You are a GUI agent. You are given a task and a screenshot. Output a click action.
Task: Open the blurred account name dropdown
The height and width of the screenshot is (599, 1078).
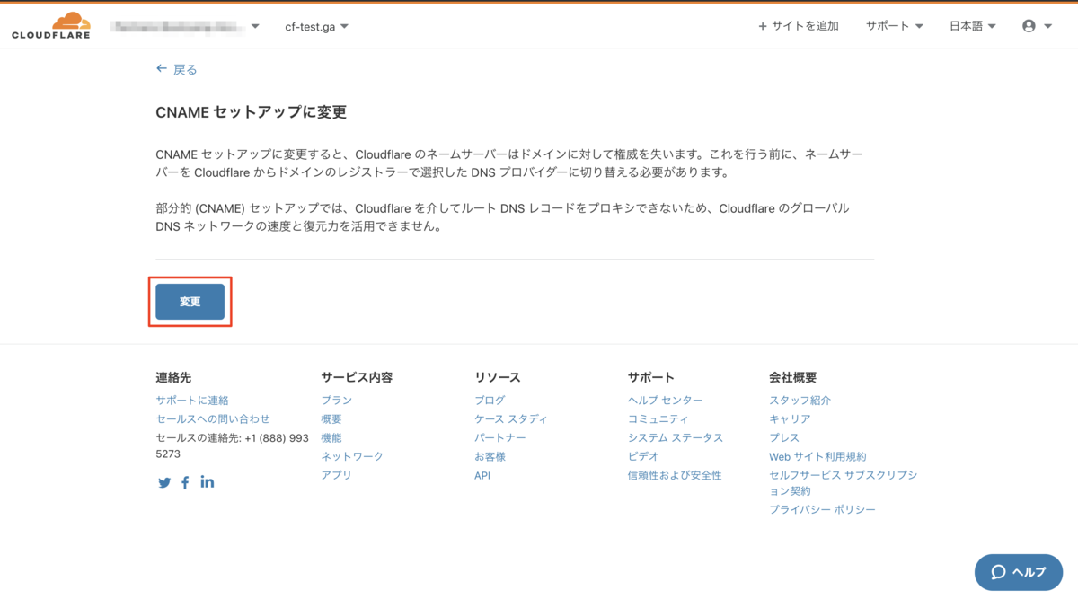tap(185, 26)
